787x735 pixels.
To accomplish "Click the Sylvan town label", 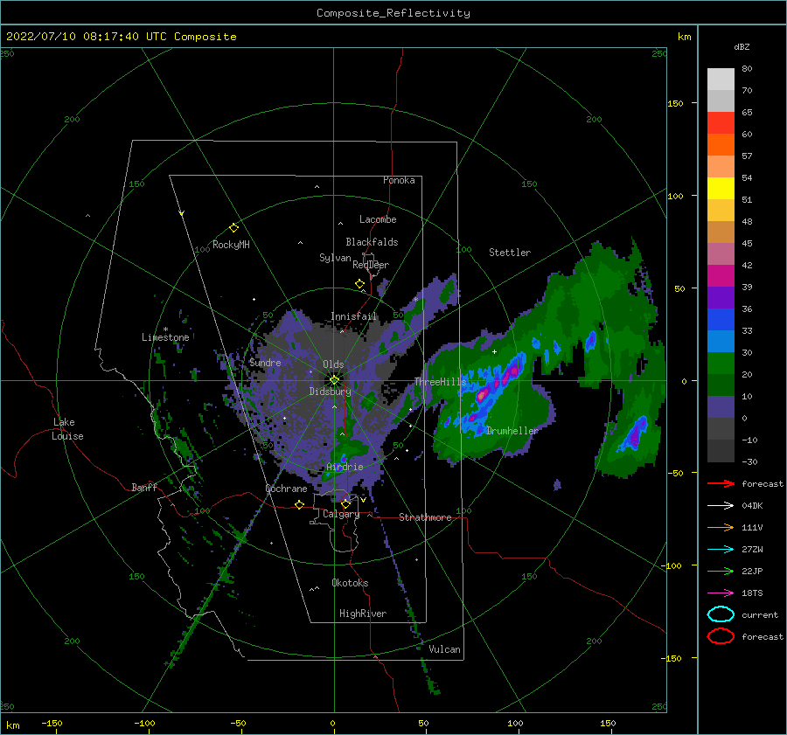I will (335, 258).
